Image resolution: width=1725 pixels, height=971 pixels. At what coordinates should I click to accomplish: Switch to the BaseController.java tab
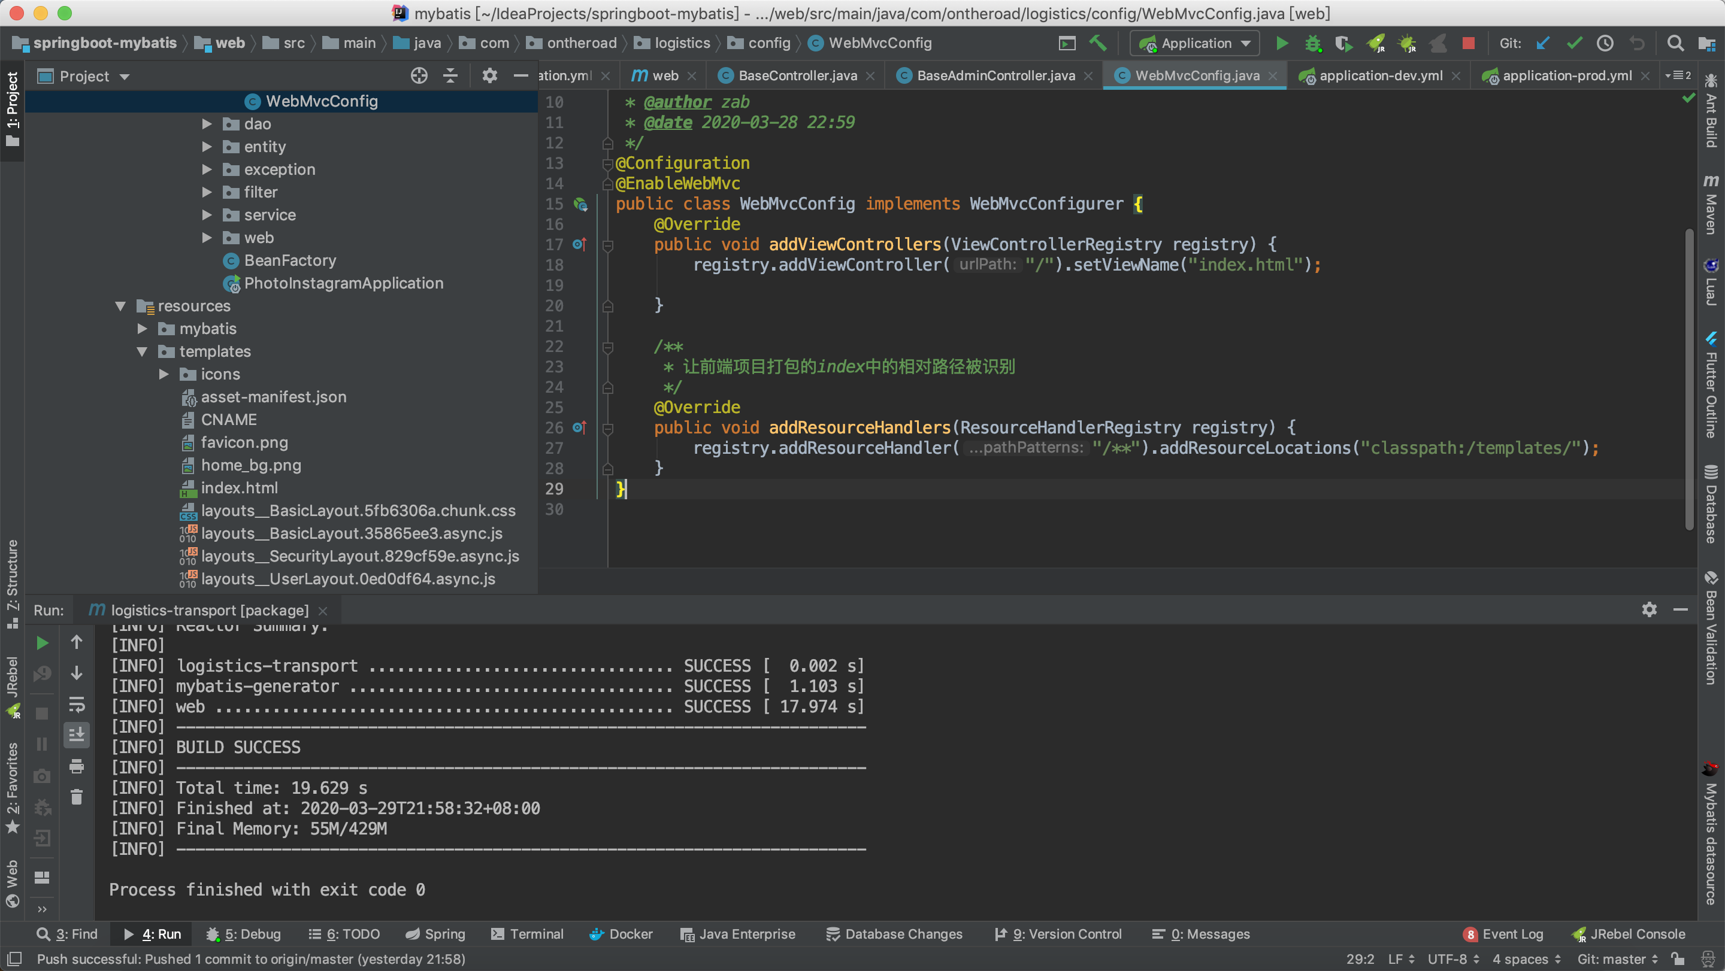(796, 75)
